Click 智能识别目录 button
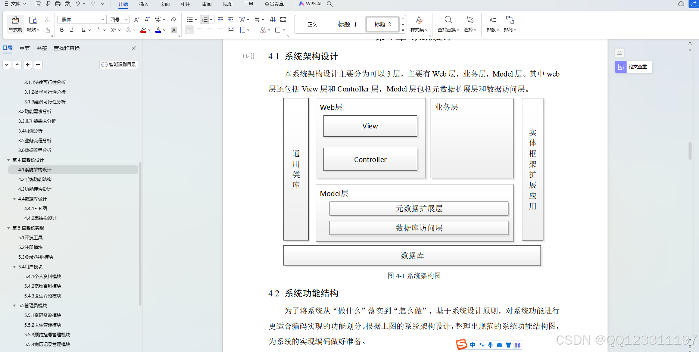699x352 pixels. tap(119, 65)
